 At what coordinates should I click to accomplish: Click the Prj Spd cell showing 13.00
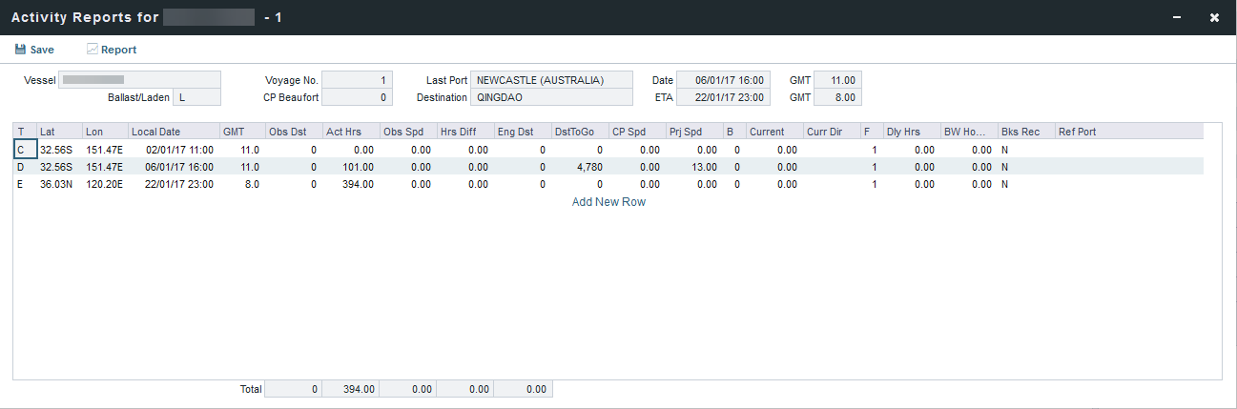click(x=692, y=166)
